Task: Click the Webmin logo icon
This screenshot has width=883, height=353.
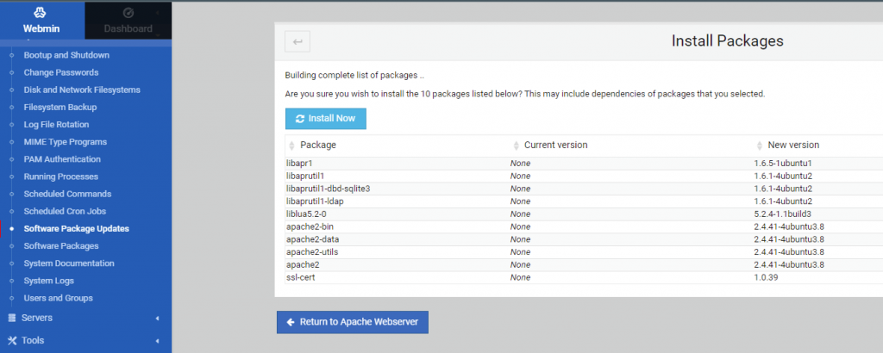Action: pos(41,13)
